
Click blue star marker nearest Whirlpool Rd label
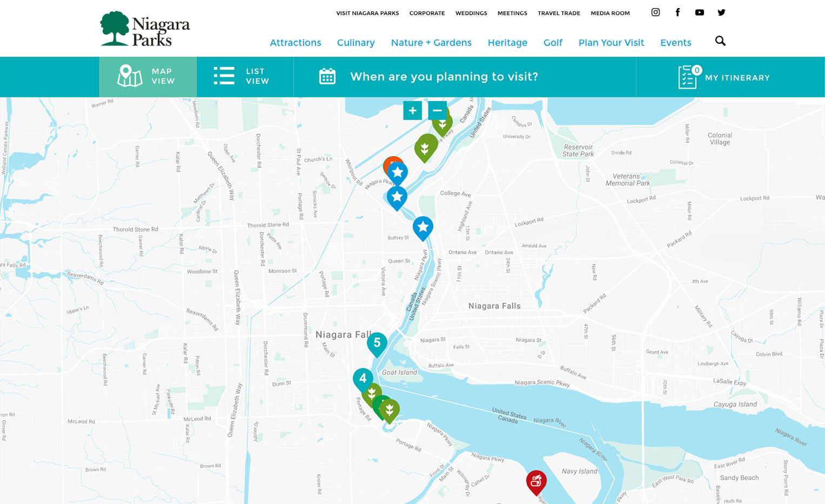click(x=397, y=197)
